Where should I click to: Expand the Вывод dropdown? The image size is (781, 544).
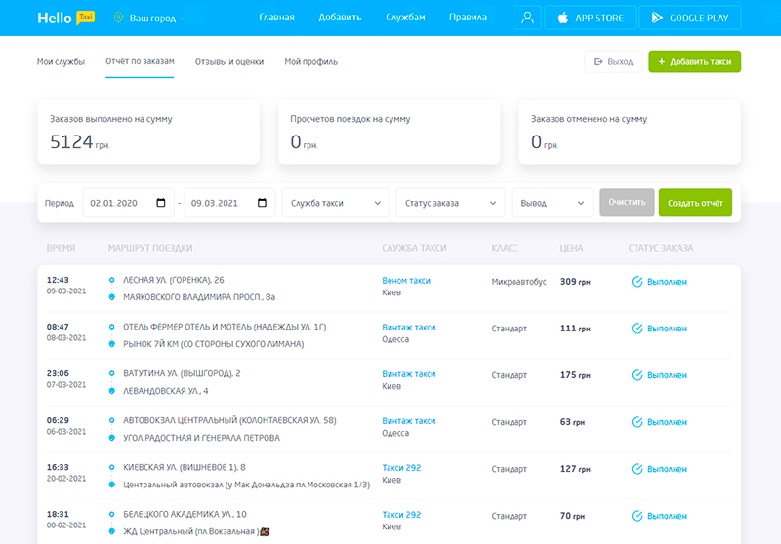552,203
